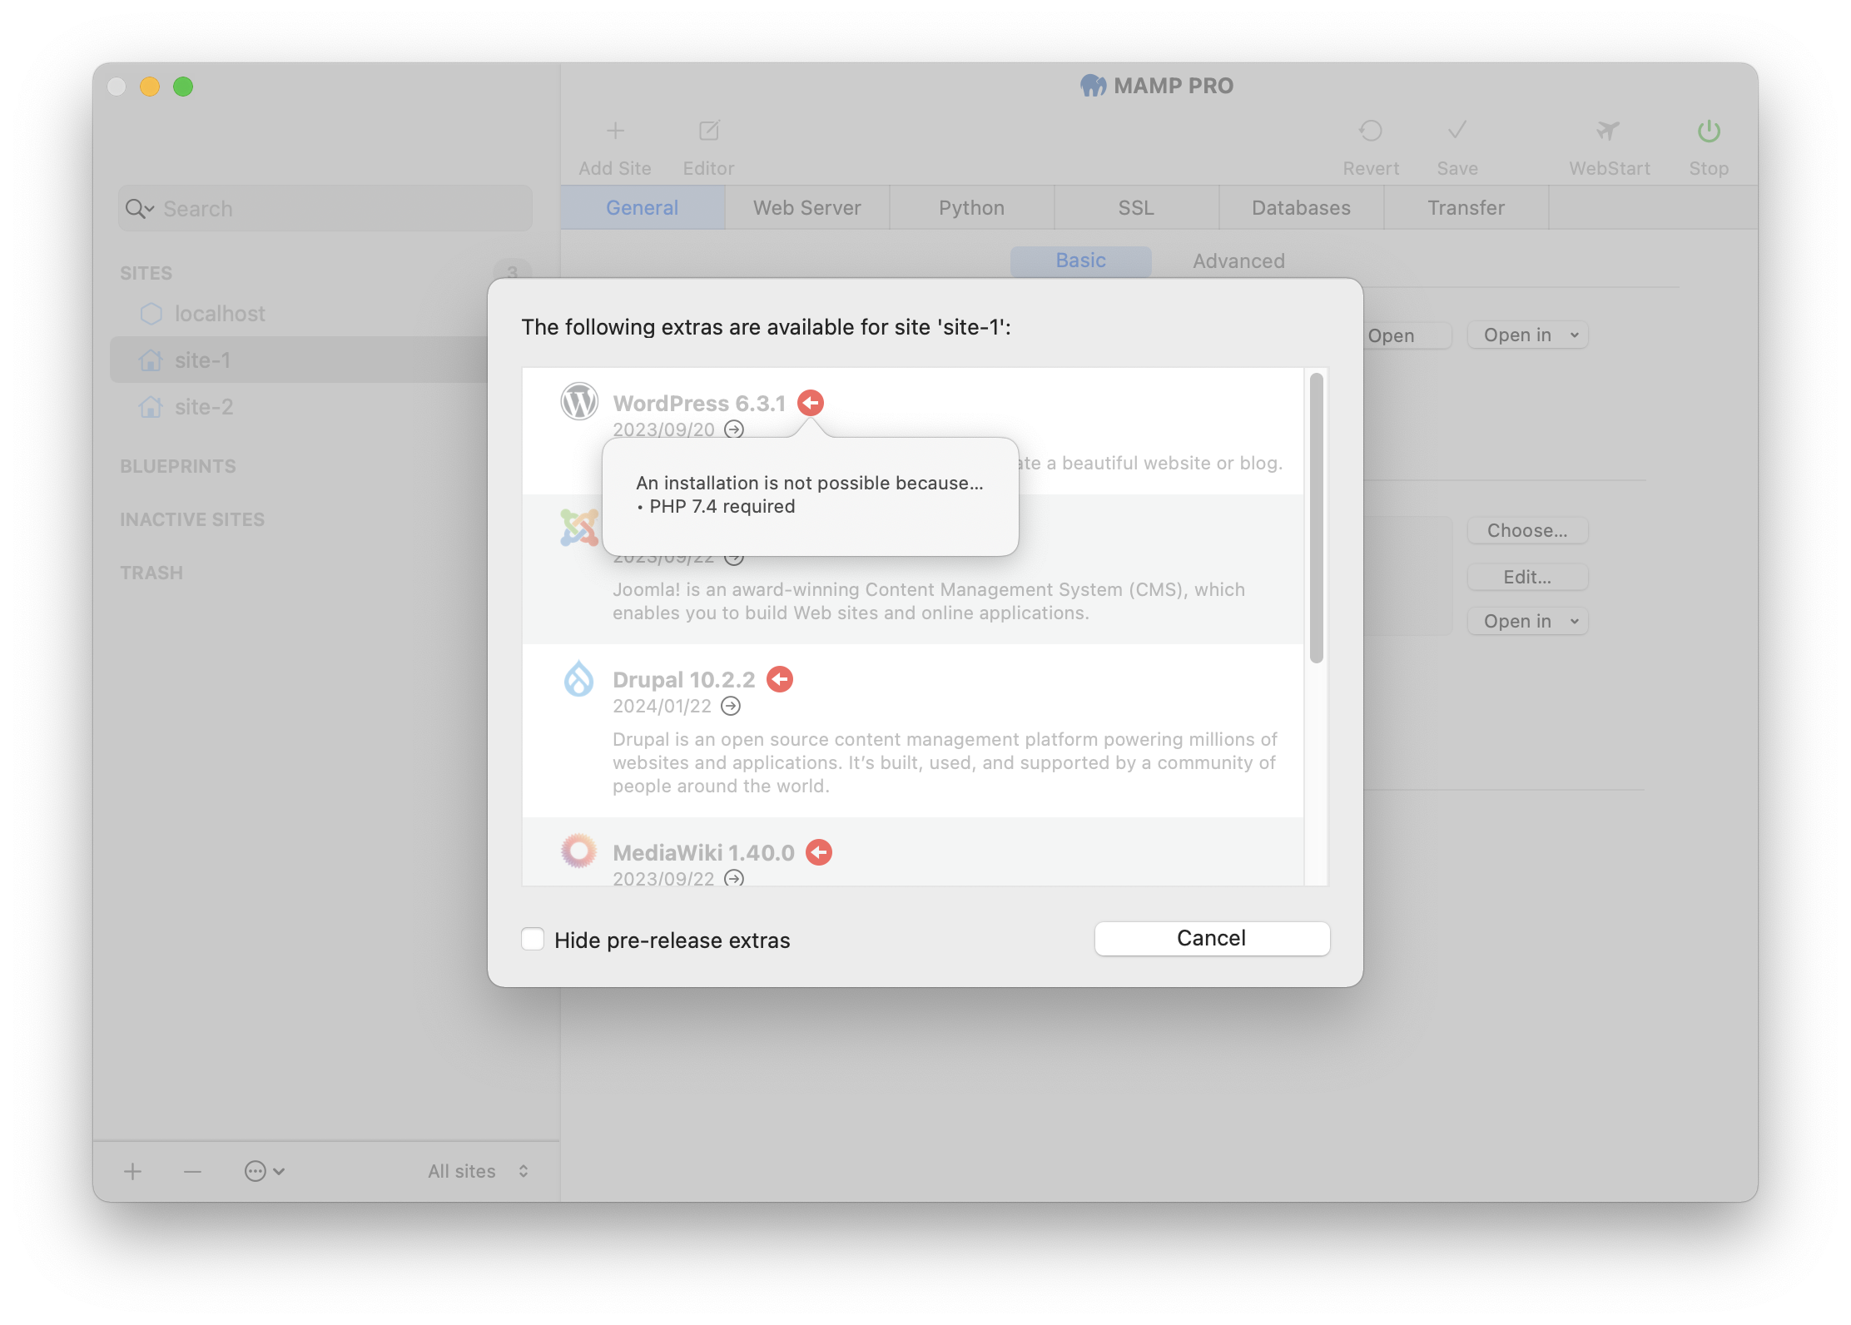This screenshot has width=1851, height=1325.
Task: Click the Edit... button
Action: 1527,577
